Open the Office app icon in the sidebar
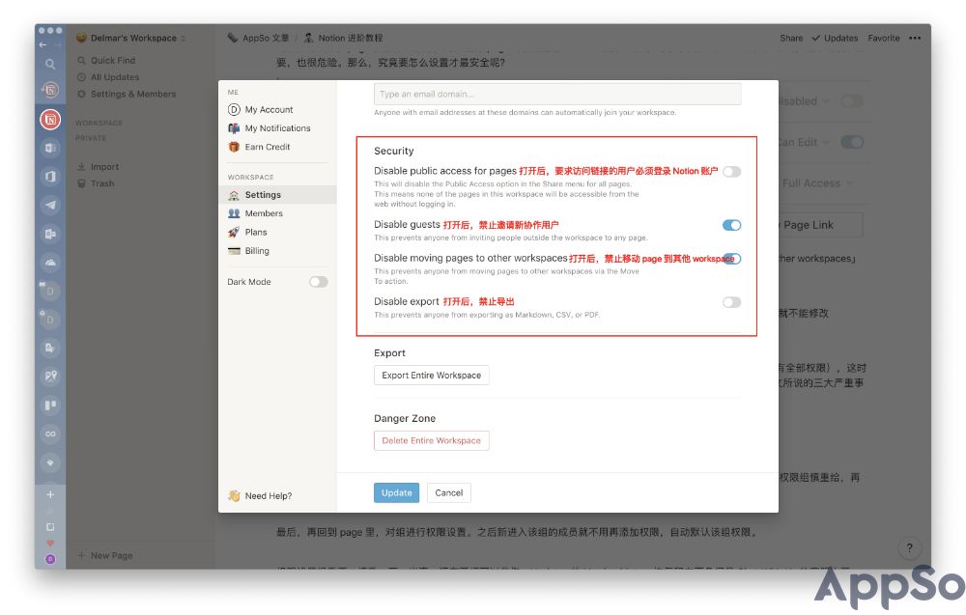 tap(50, 177)
